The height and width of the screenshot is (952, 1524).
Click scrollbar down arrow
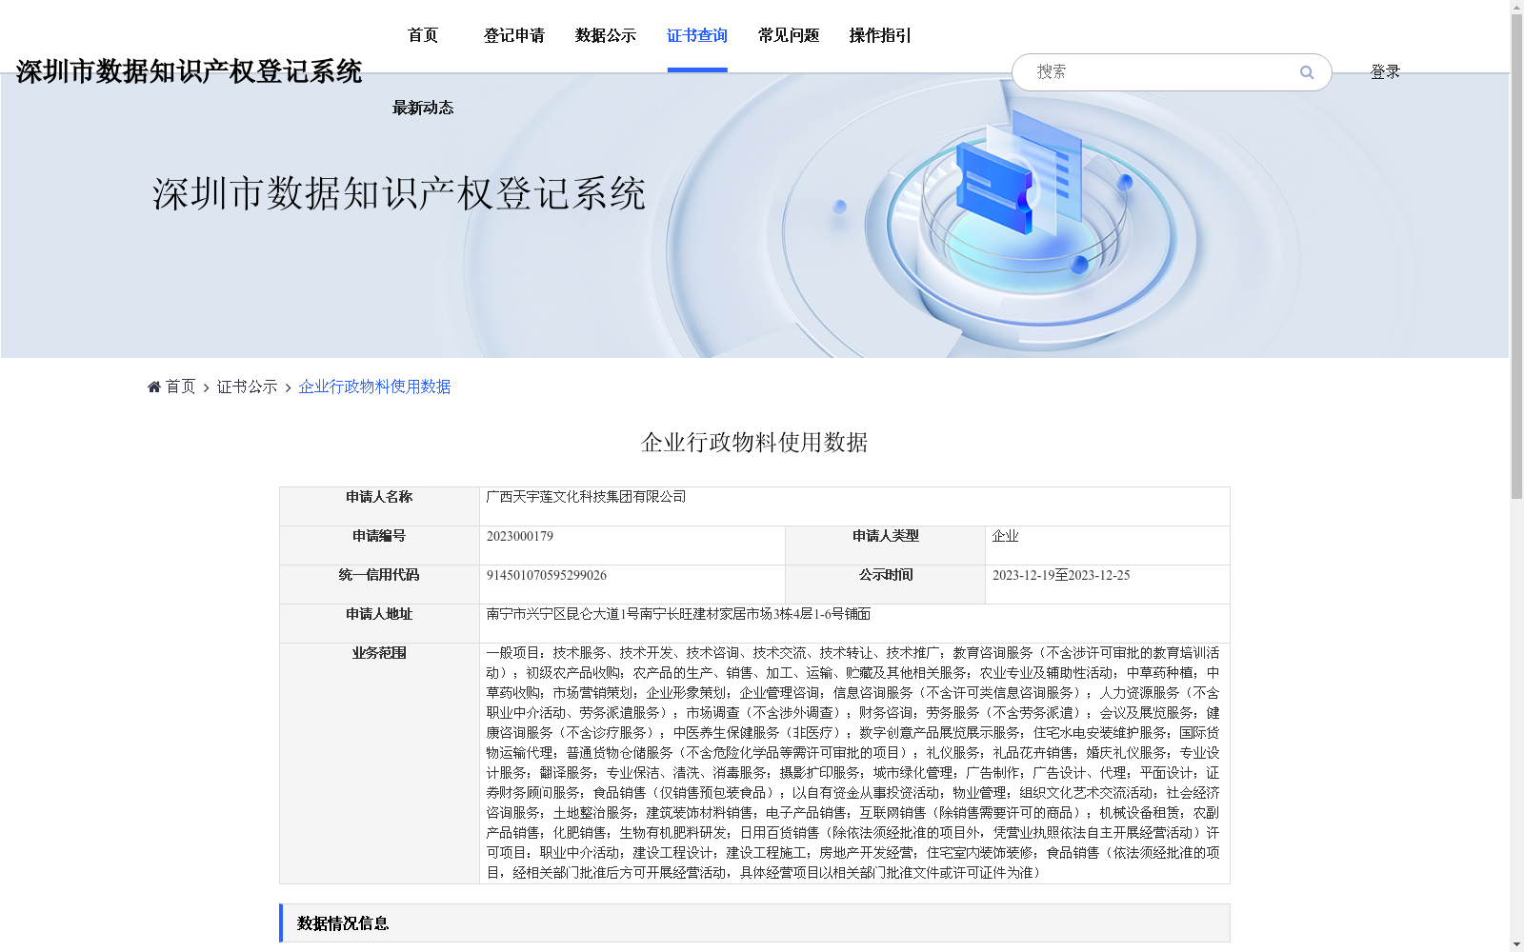(x=1516, y=944)
